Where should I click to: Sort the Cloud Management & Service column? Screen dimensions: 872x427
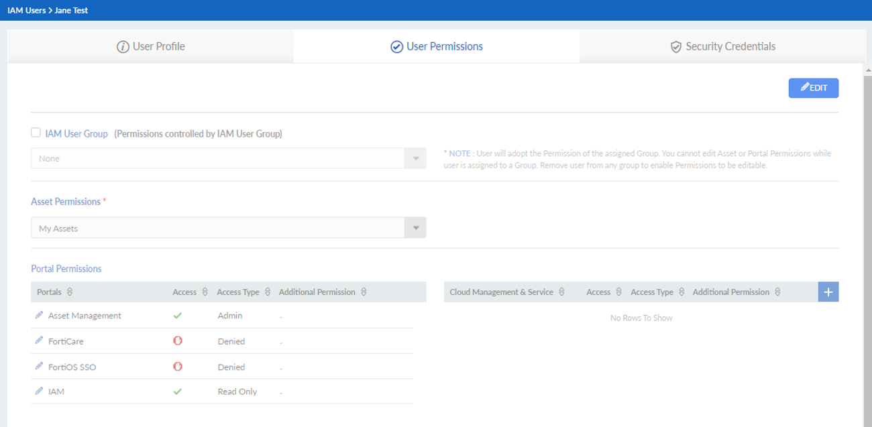coord(561,292)
